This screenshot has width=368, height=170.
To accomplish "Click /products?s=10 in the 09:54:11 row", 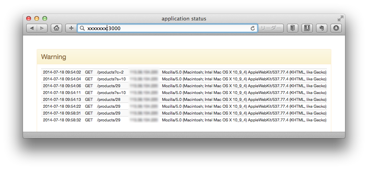I will tap(111, 92).
